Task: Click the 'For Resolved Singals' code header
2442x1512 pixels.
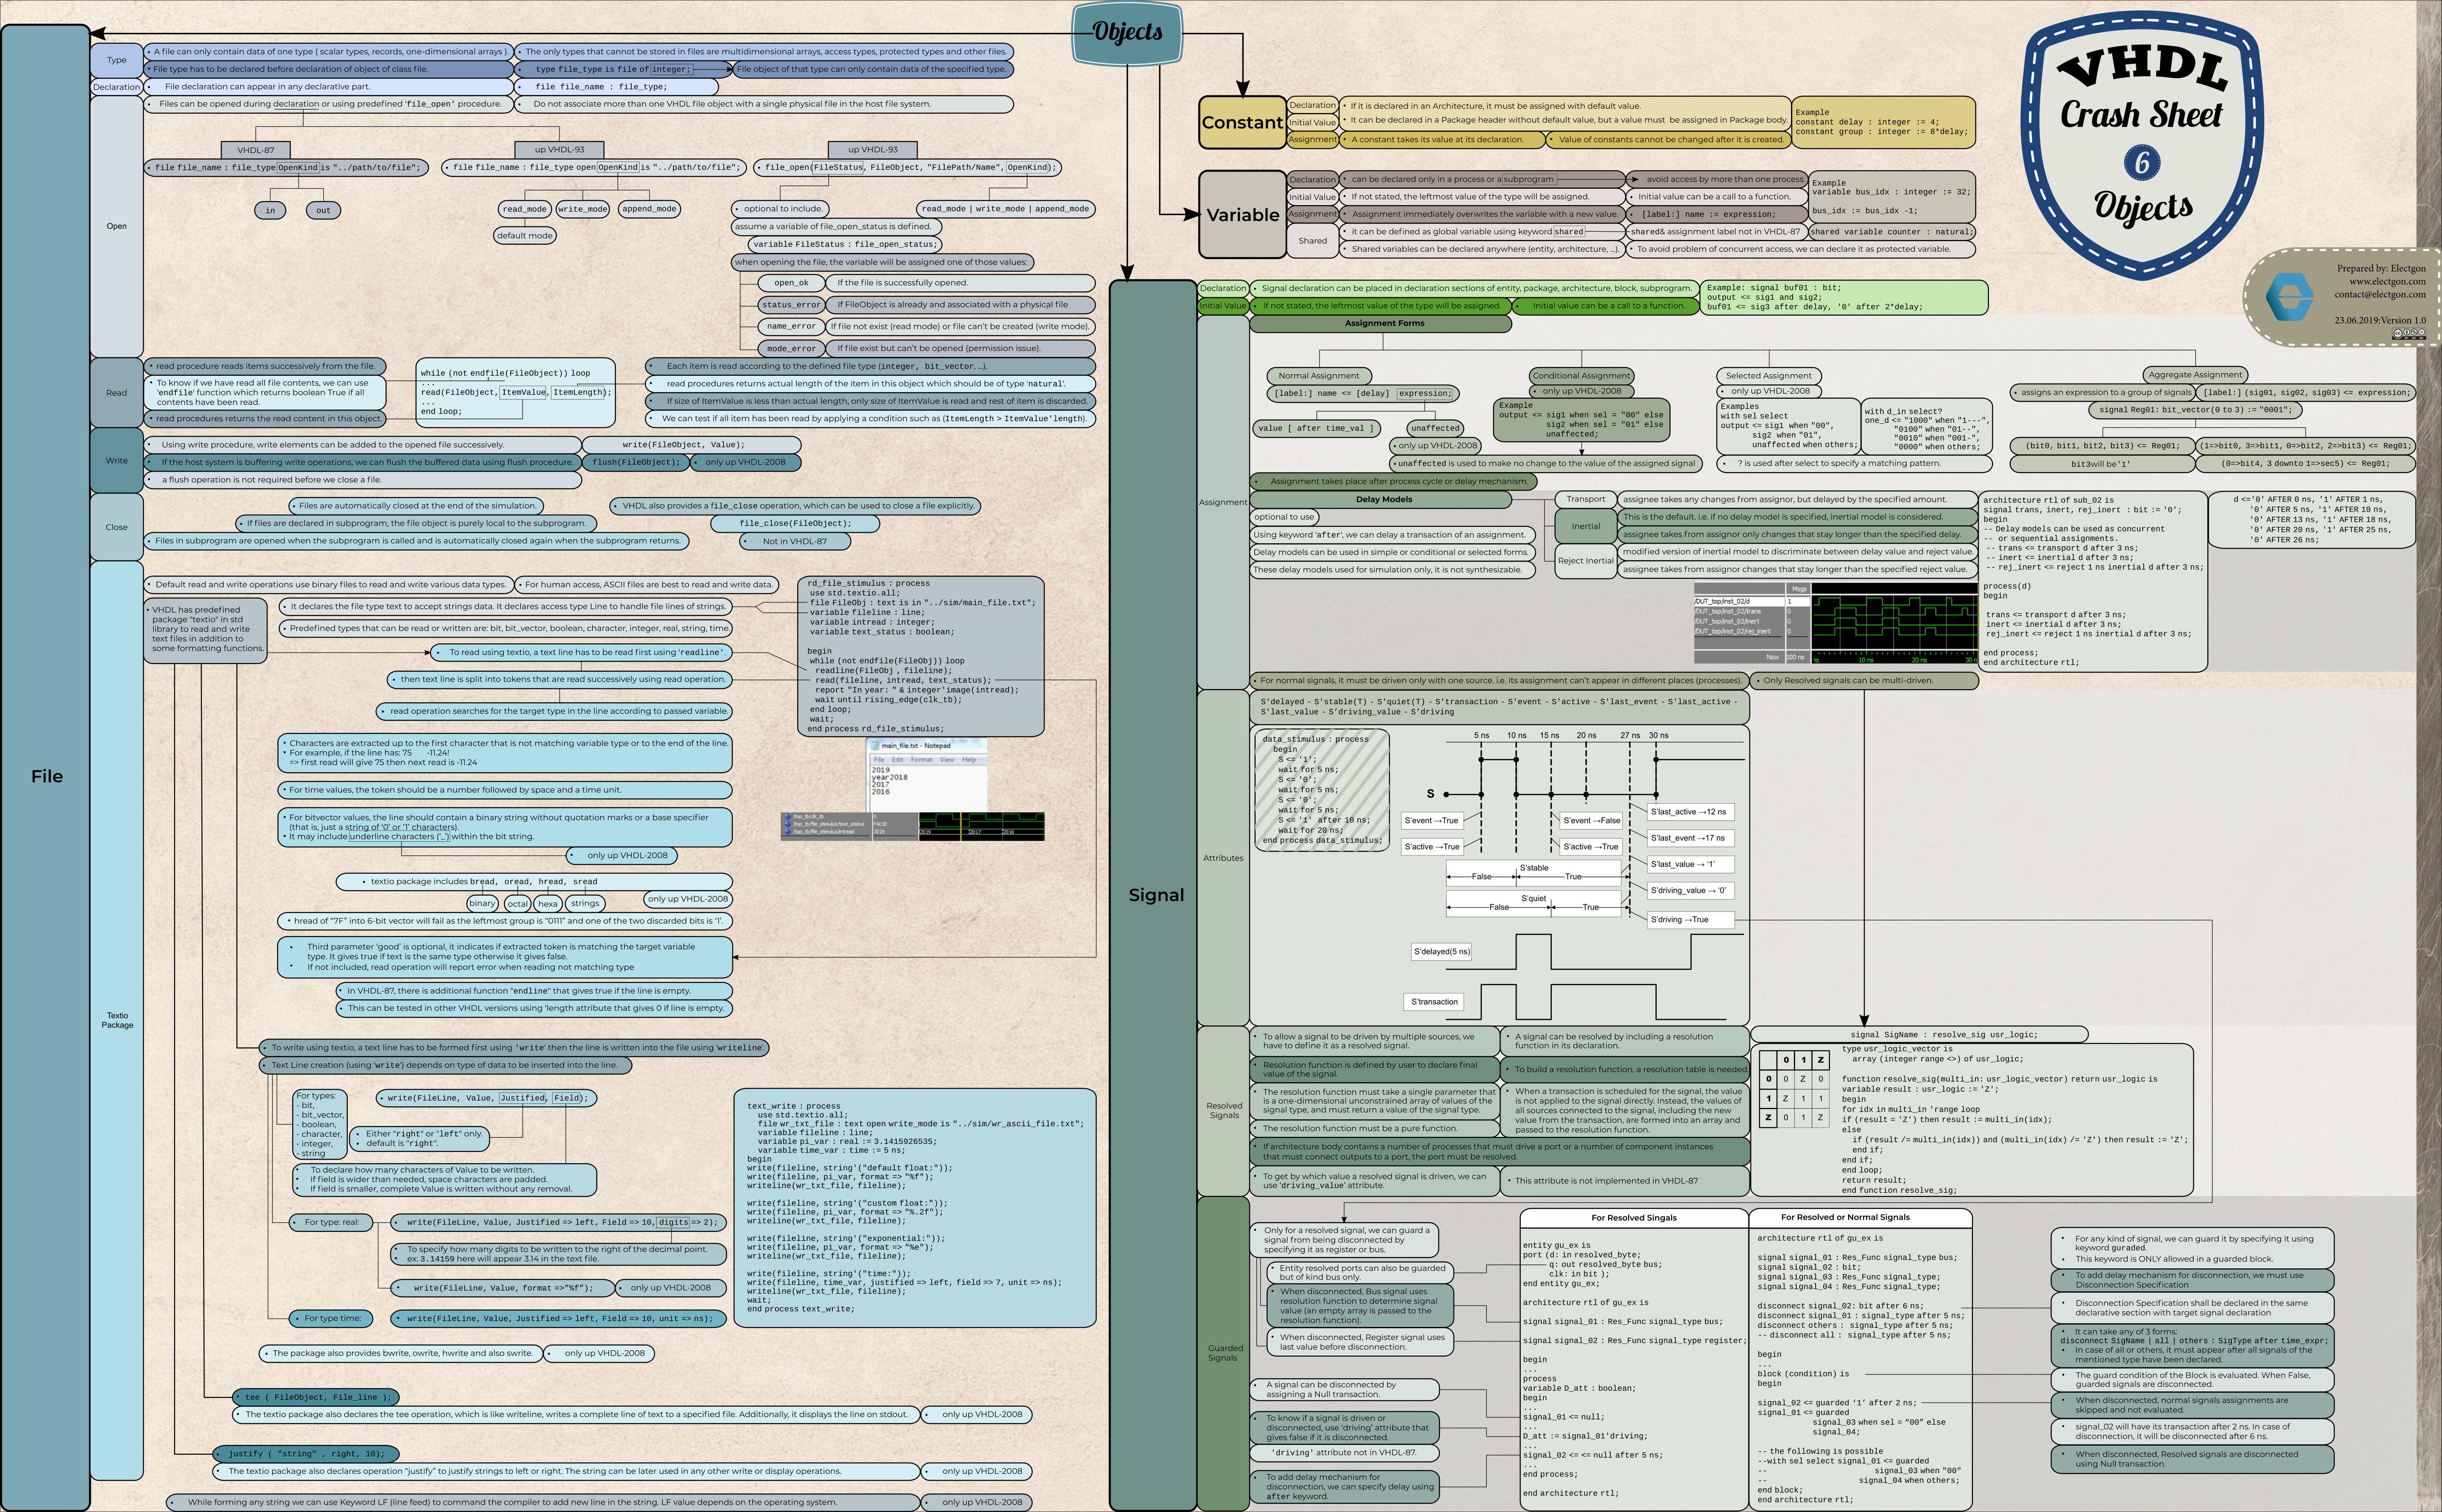Action: point(1634,1218)
